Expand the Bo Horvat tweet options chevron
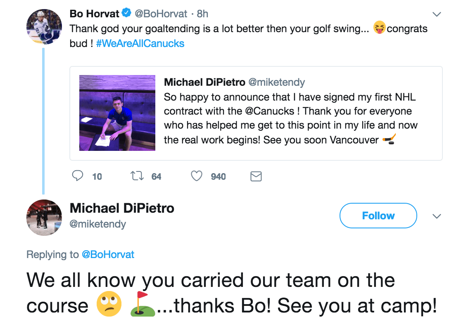The image size is (461, 324). [x=436, y=14]
